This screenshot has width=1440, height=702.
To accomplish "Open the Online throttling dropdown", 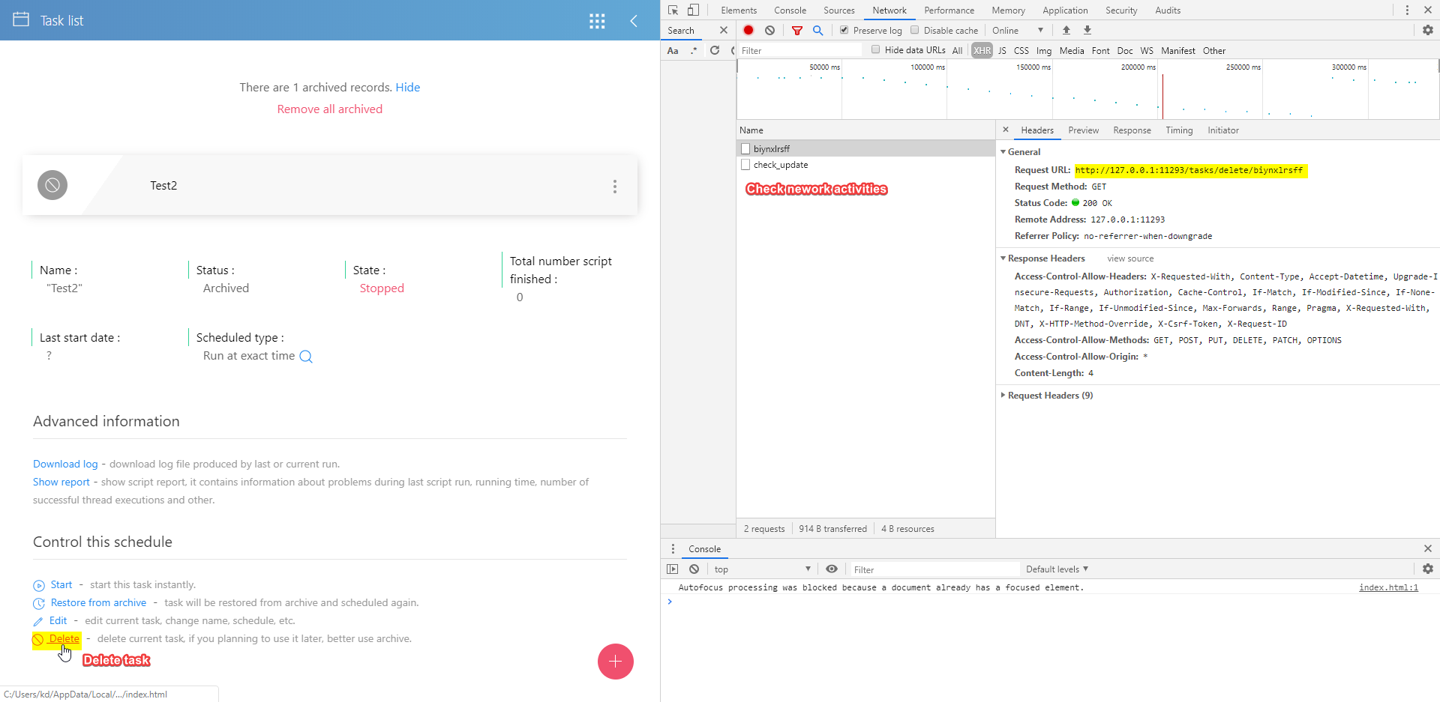I will (1018, 31).
